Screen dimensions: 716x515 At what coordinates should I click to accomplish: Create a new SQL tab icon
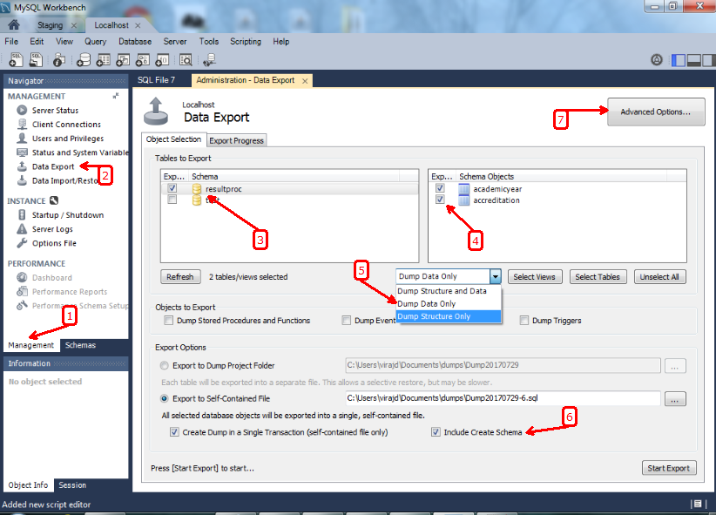click(17, 60)
